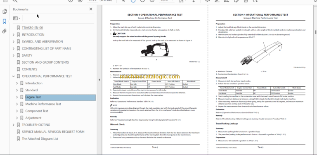317x155 pixels.
Task: Go to the CONTENTS bookmark
Action: (30, 69)
